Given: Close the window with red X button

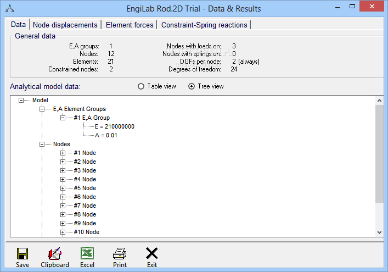Looking at the screenshot, I should click(x=372, y=6).
